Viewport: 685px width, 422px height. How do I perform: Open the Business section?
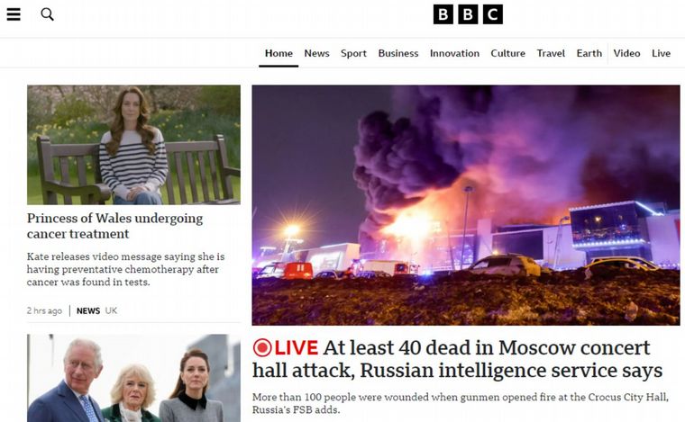[398, 53]
